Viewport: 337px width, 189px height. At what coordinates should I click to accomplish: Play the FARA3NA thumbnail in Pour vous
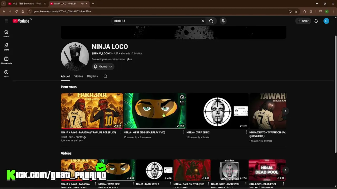[92, 111]
